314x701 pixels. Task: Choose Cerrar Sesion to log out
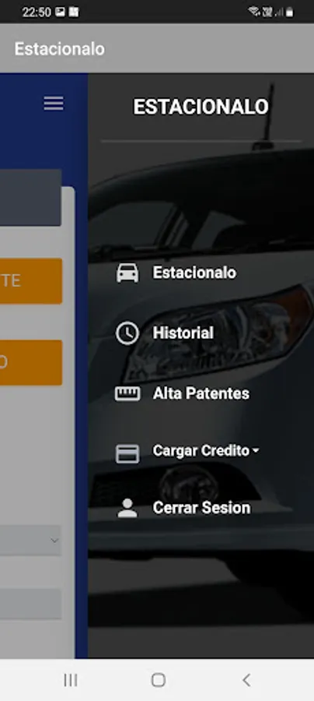(x=201, y=507)
